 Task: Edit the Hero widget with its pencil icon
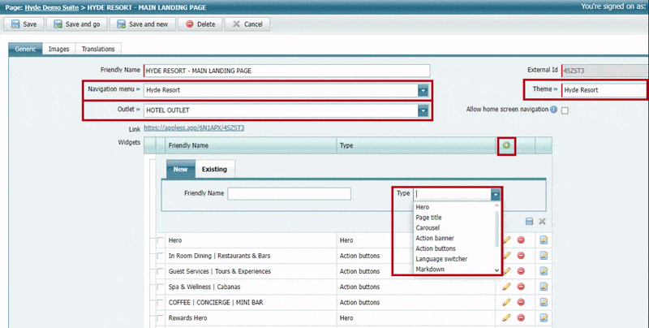[x=506, y=240]
